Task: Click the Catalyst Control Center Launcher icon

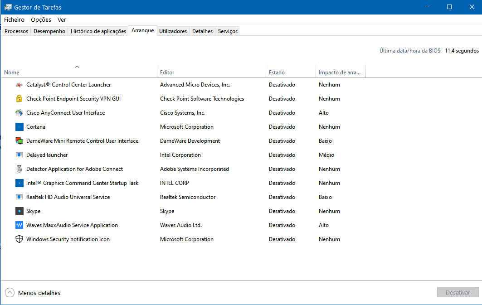Action: click(19, 85)
